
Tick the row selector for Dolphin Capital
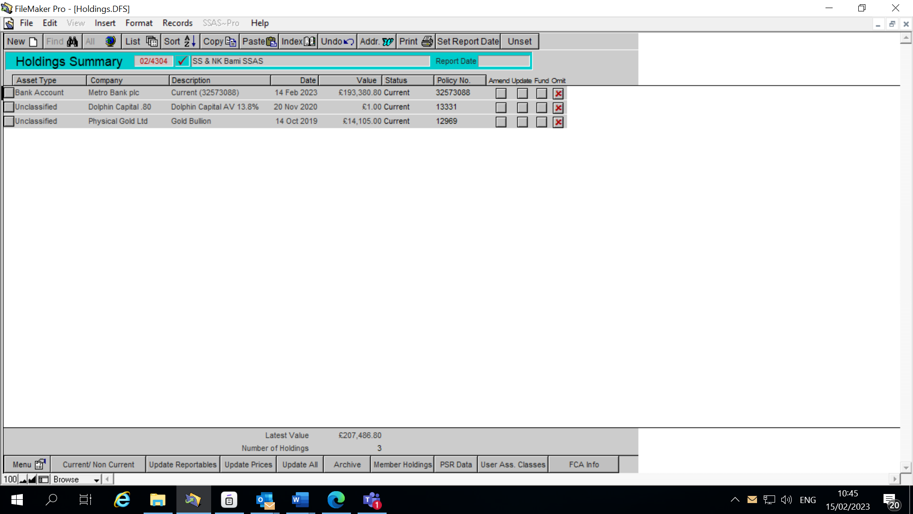pyautogui.click(x=9, y=107)
